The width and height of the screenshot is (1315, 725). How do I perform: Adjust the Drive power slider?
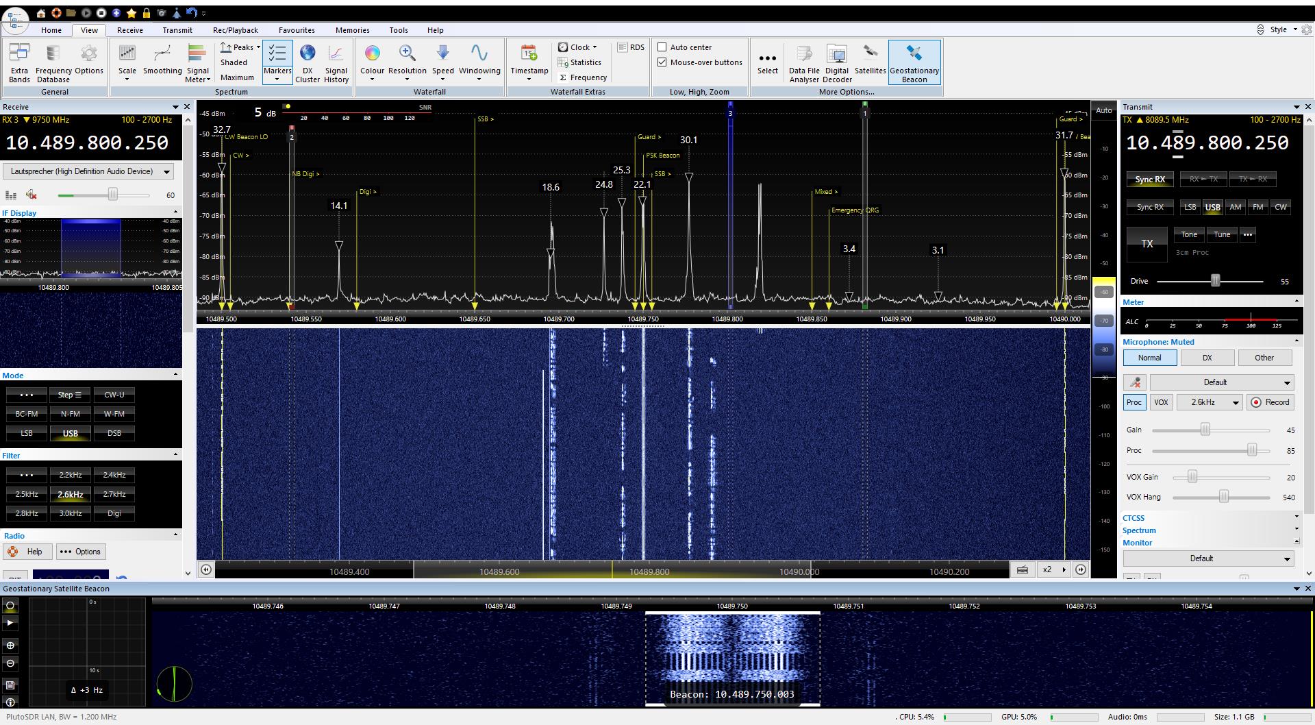pyautogui.click(x=1215, y=281)
